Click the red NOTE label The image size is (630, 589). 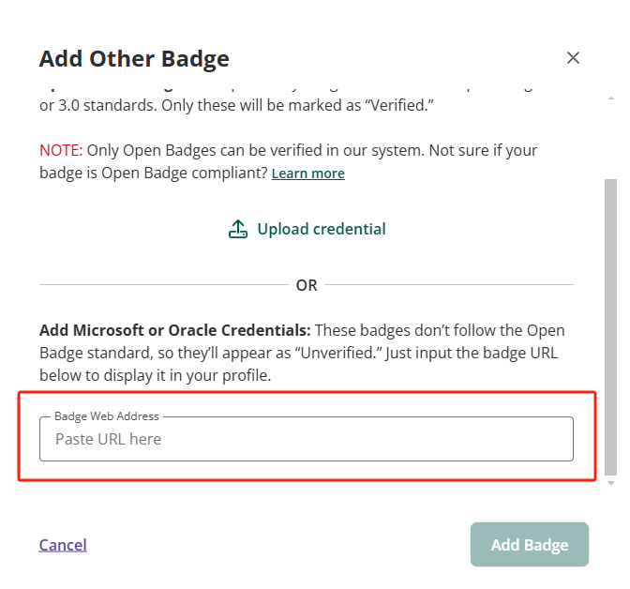click(61, 150)
